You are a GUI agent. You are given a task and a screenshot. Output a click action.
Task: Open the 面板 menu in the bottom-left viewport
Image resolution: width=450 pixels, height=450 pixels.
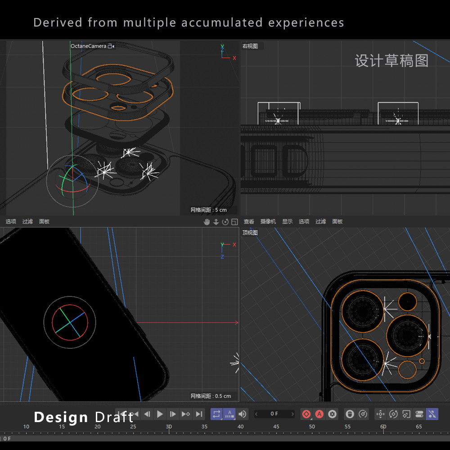pyautogui.click(x=44, y=221)
